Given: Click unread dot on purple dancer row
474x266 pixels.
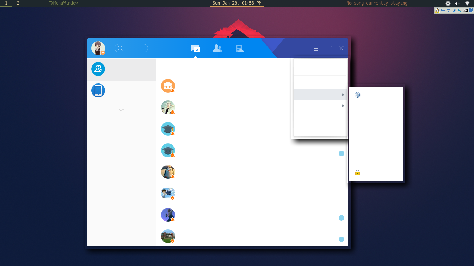Looking at the screenshot, I should point(341,218).
